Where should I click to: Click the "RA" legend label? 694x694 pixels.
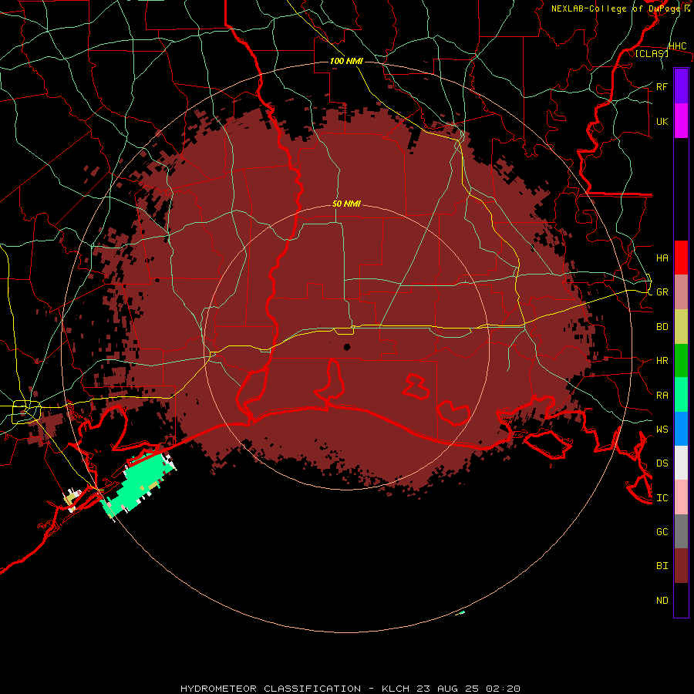pos(662,396)
